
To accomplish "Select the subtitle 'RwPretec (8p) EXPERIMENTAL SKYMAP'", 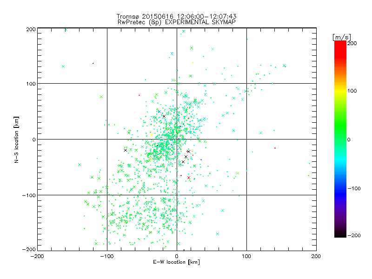I will [176, 22].
